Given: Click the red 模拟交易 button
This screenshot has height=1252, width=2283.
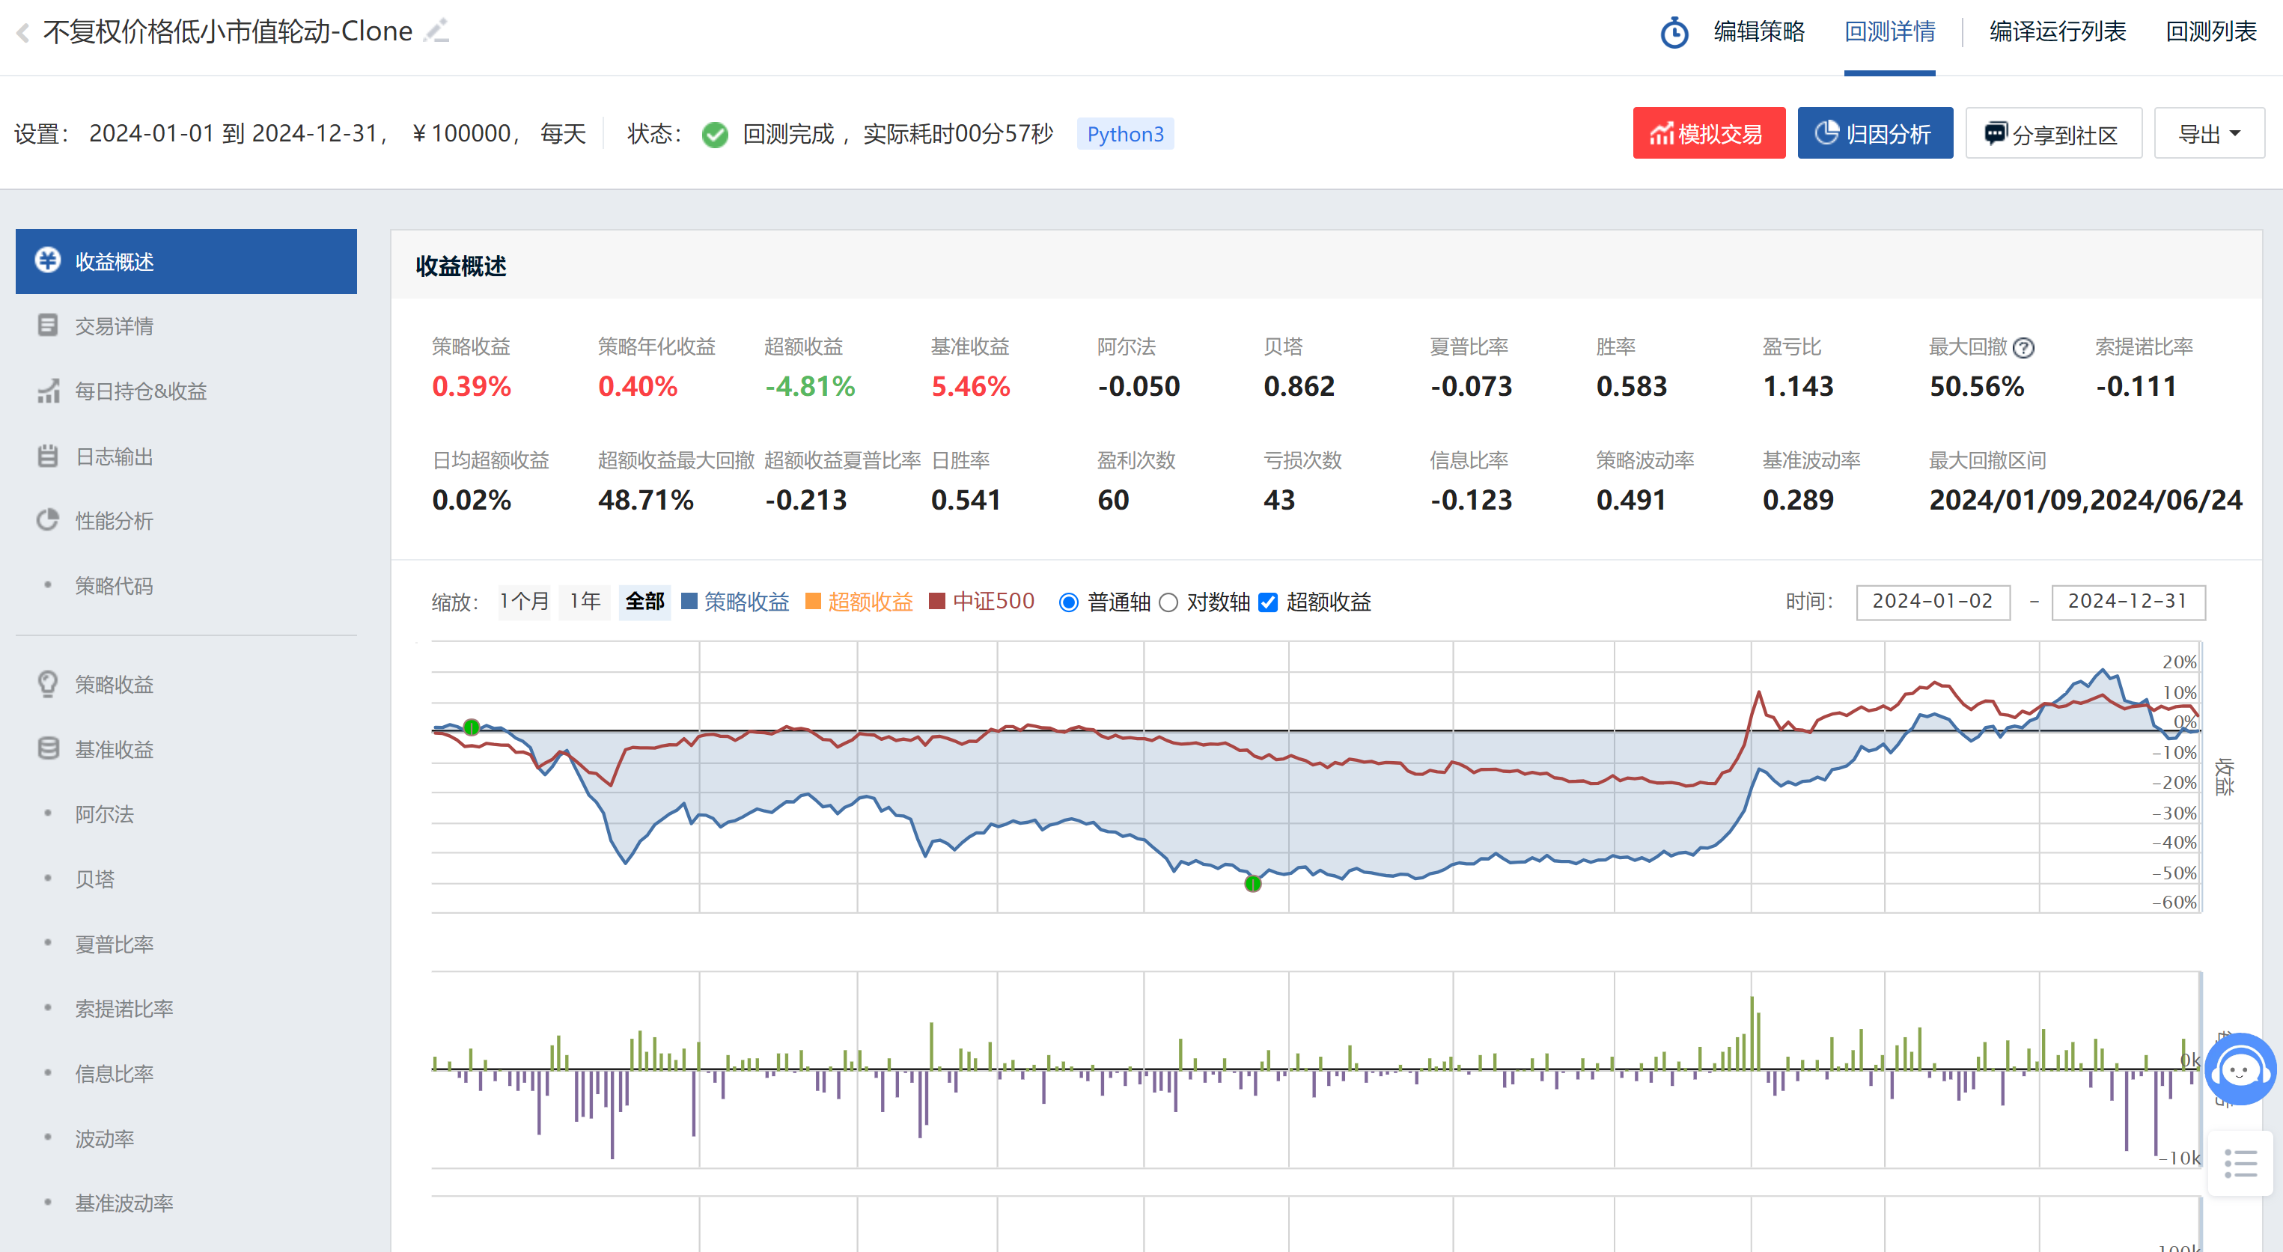Looking at the screenshot, I should pyautogui.click(x=1708, y=134).
